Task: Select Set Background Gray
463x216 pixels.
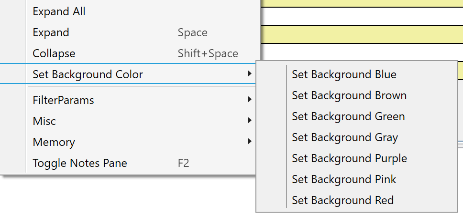Action: 345,137
